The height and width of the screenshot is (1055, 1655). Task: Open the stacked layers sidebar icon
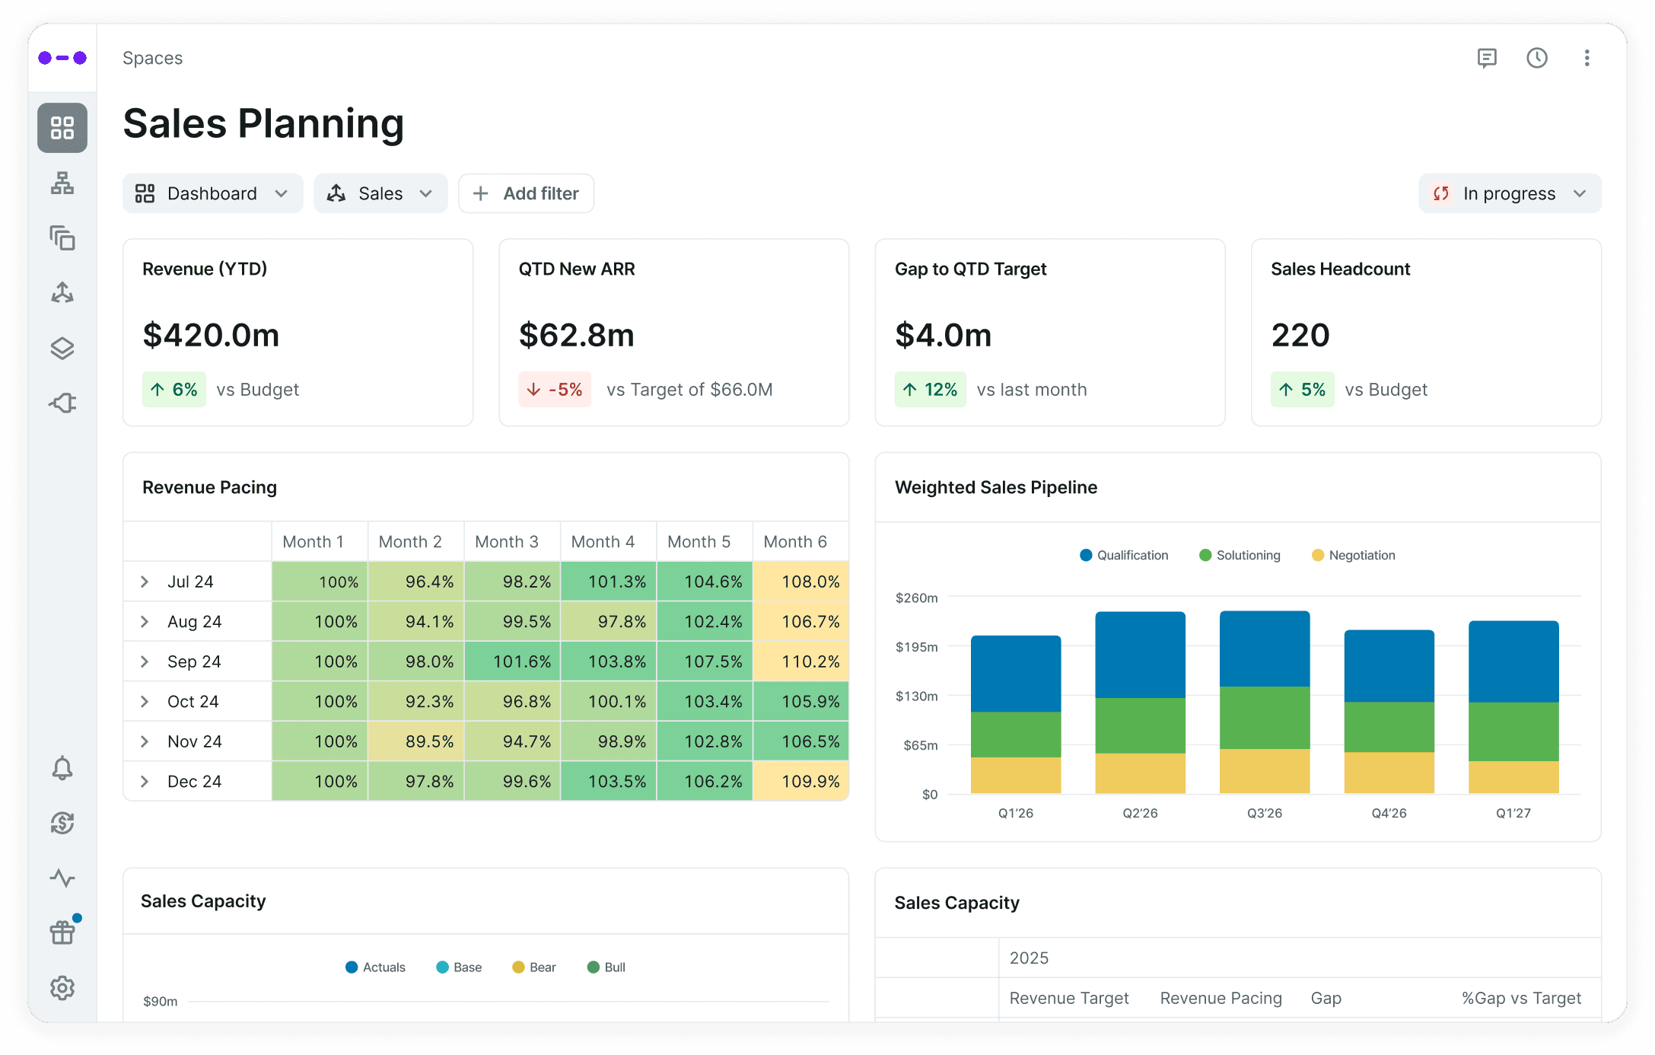[x=62, y=349]
